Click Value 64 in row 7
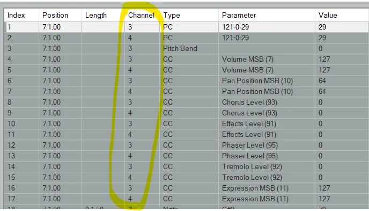Viewport: 369px width, 211px height. [342, 91]
